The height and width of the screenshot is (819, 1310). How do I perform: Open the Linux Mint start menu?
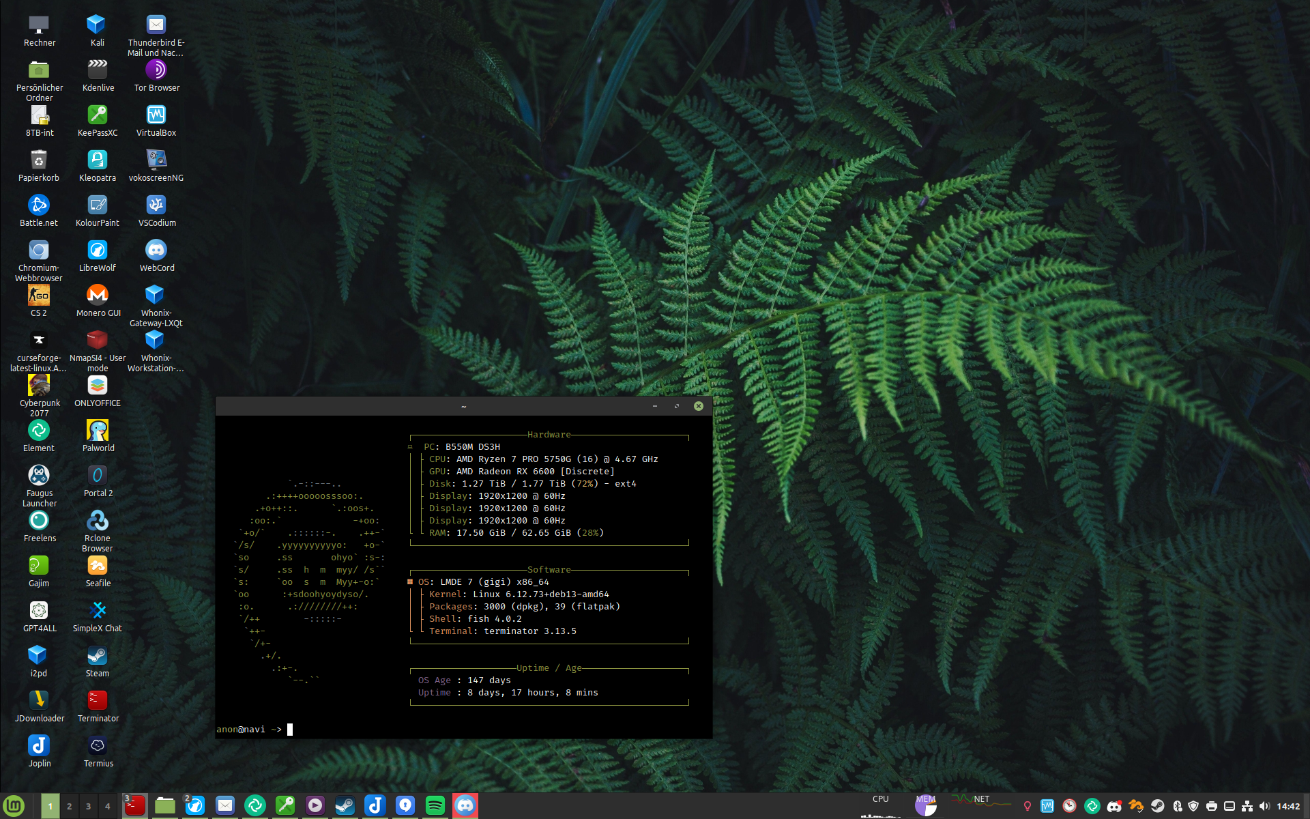[14, 806]
